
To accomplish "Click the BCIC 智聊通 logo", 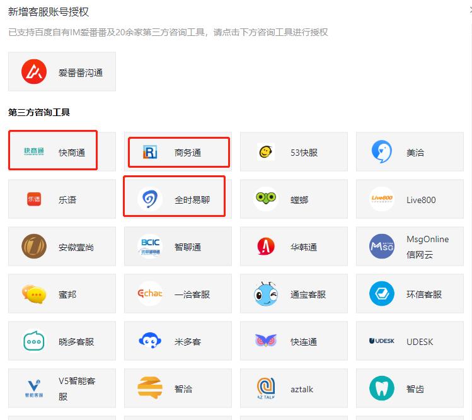I will (150, 246).
